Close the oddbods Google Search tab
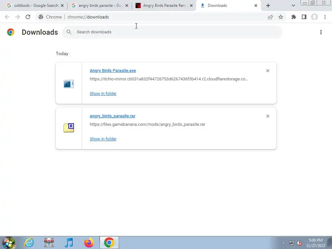 click(x=62, y=6)
